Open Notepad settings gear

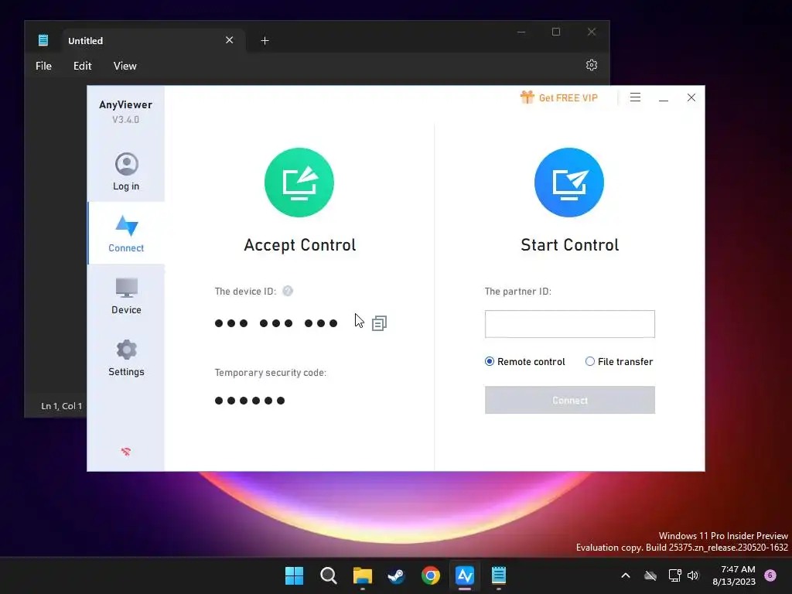(592, 65)
